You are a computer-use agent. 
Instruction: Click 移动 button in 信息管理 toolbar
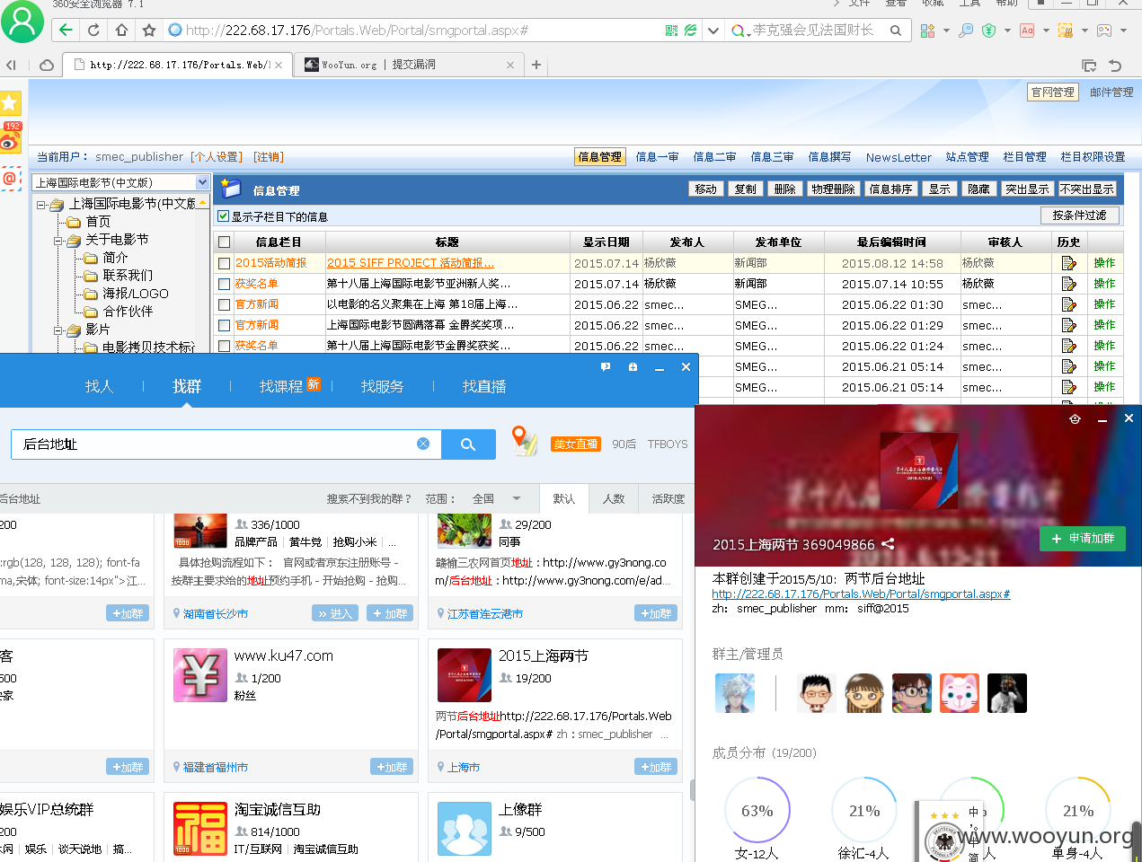(x=705, y=189)
